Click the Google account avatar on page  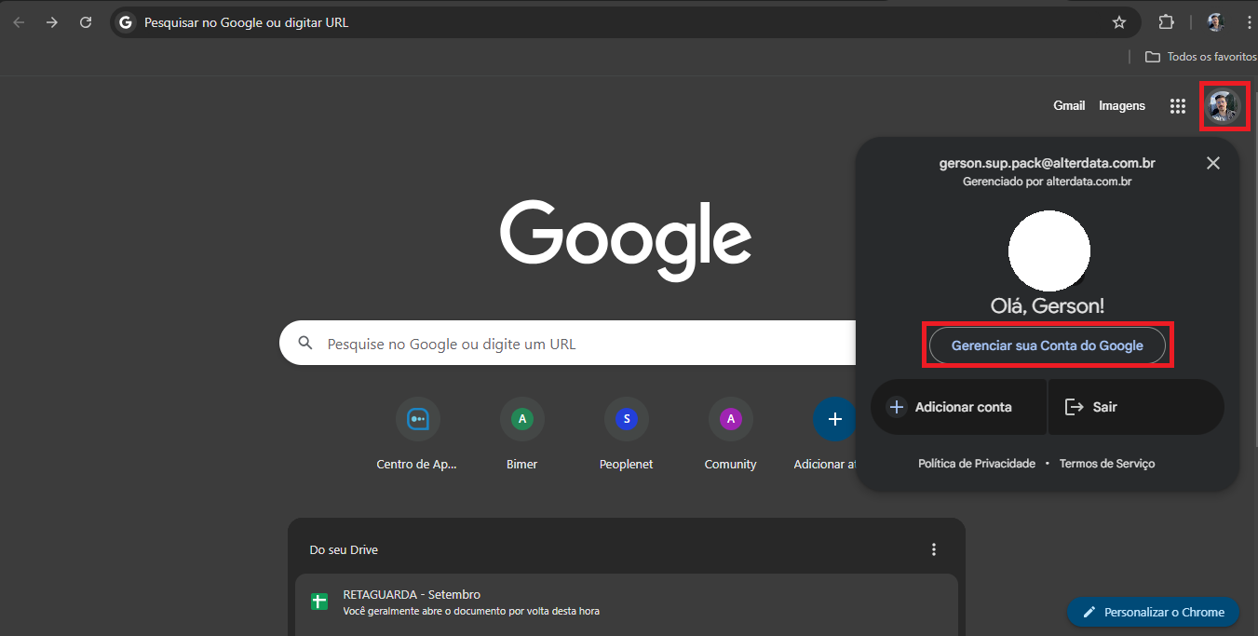tap(1223, 106)
